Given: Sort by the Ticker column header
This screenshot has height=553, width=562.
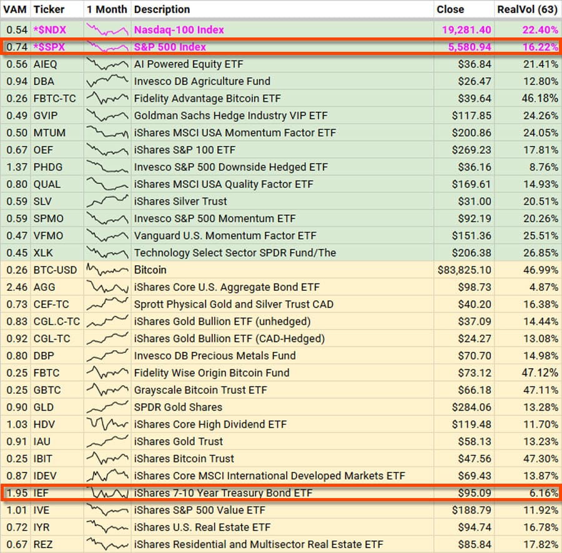Looking at the screenshot, I should coord(49,9).
